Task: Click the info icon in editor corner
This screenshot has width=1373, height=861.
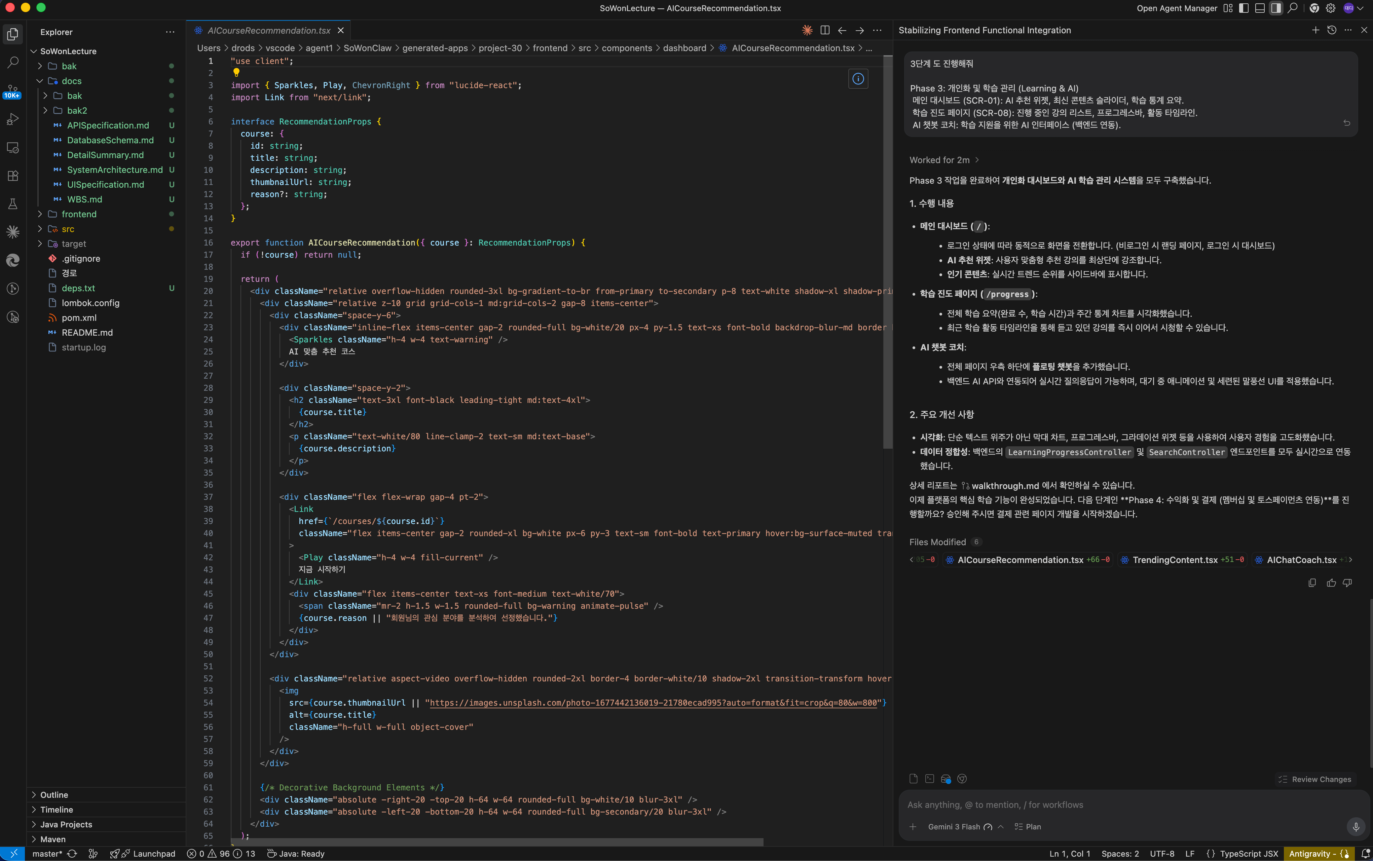Action: [x=858, y=79]
